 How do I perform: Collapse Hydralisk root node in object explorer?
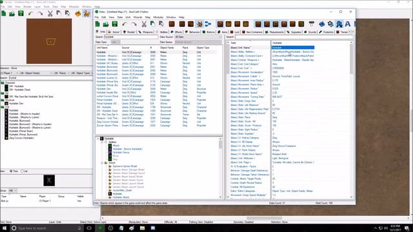[97, 139]
